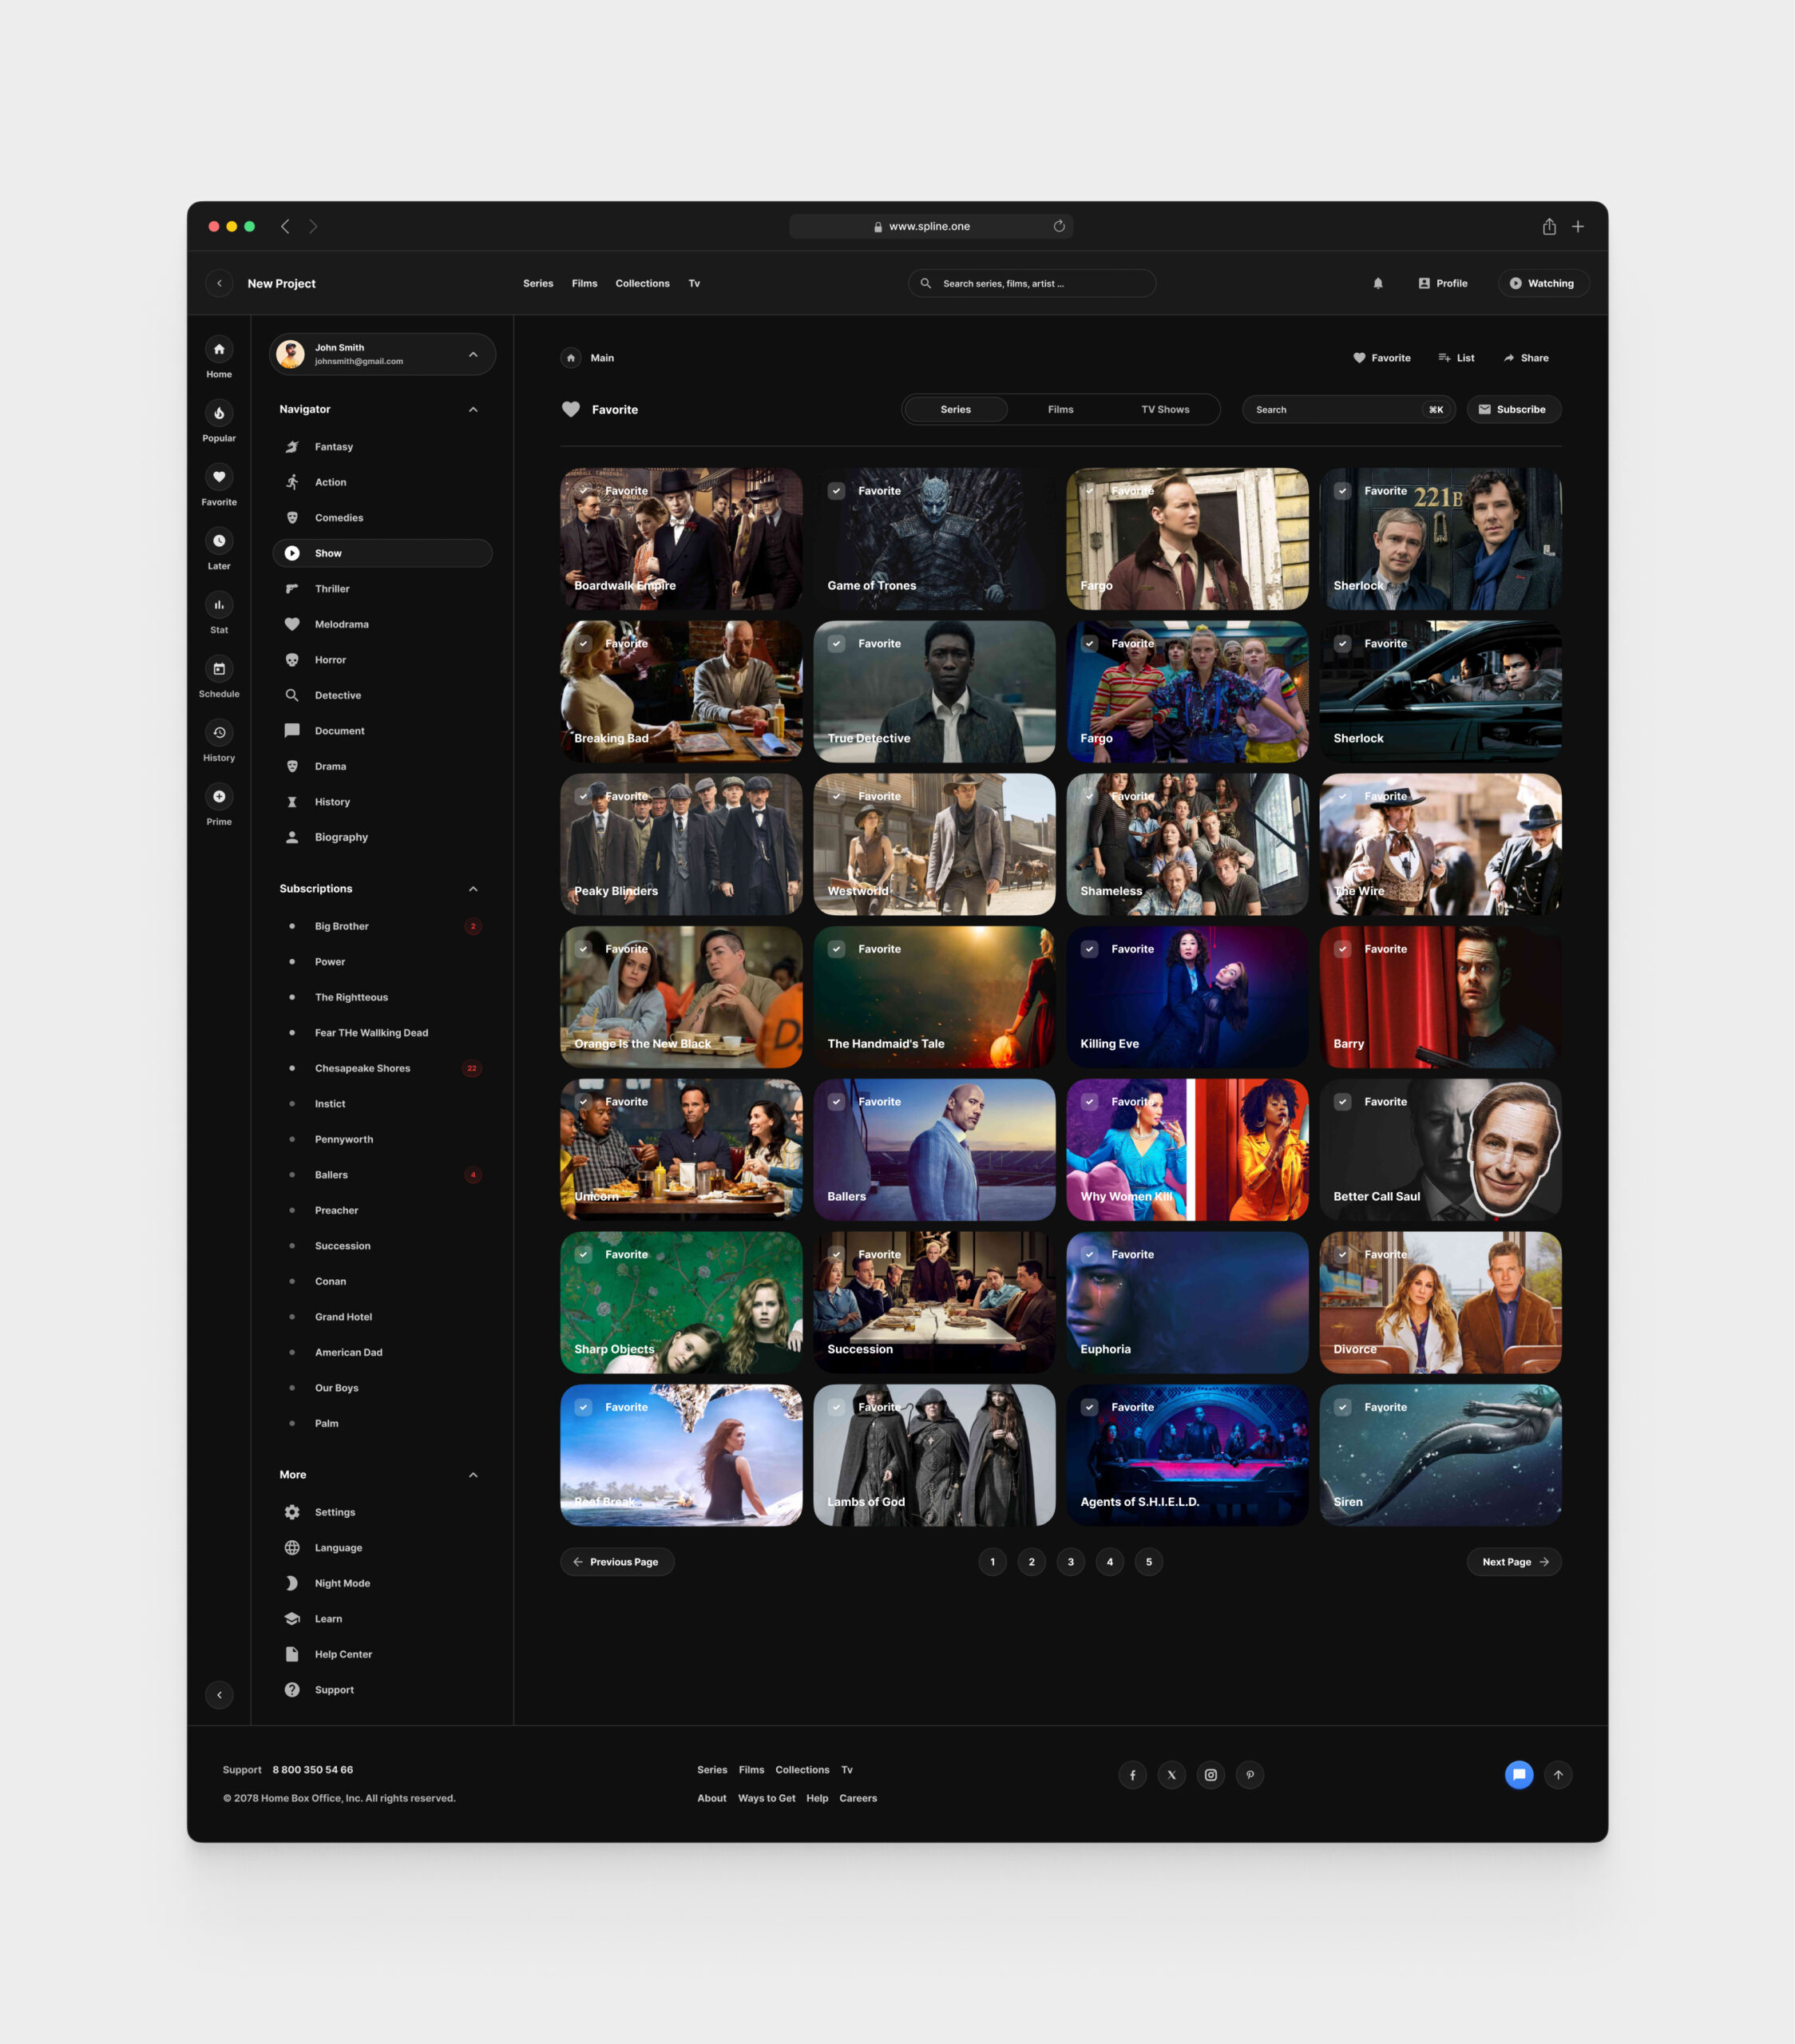The width and height of the screenshot is (1795, 2044).
Task: Click the Favorite section Search field
Action: [x=1348, y=409]
